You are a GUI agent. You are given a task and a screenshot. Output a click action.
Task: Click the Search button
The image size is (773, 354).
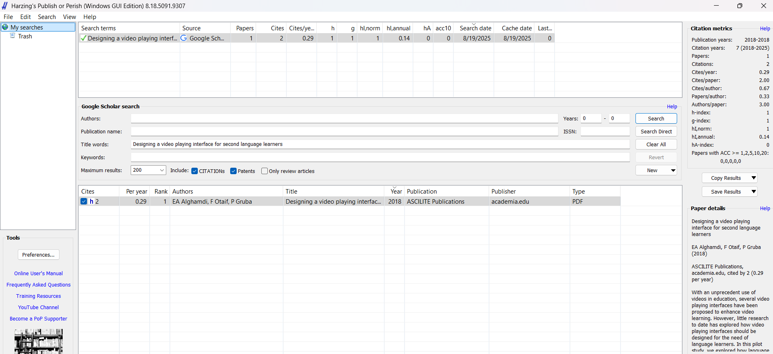(656, 118)
